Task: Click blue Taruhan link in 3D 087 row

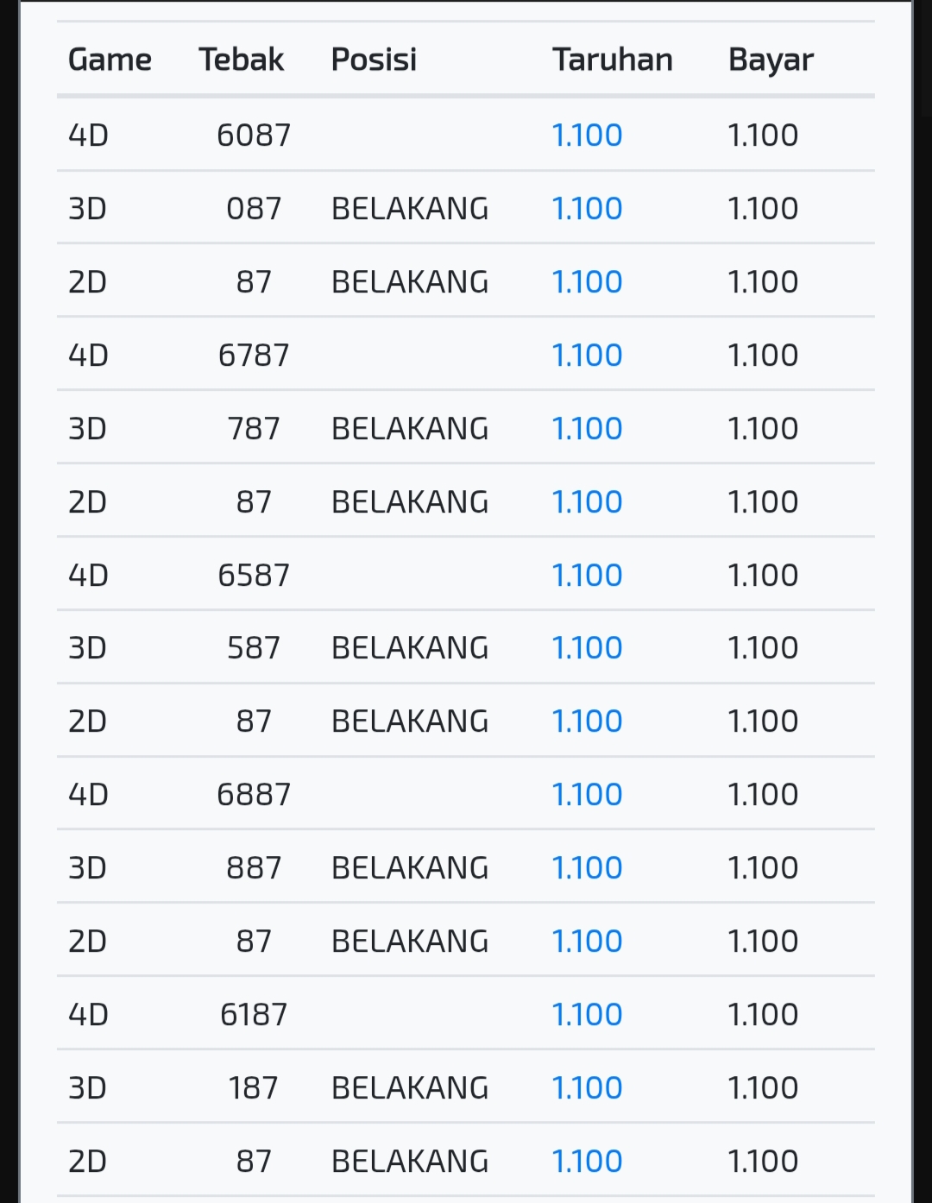Action: pyautogui.click(x=587, y=209)
